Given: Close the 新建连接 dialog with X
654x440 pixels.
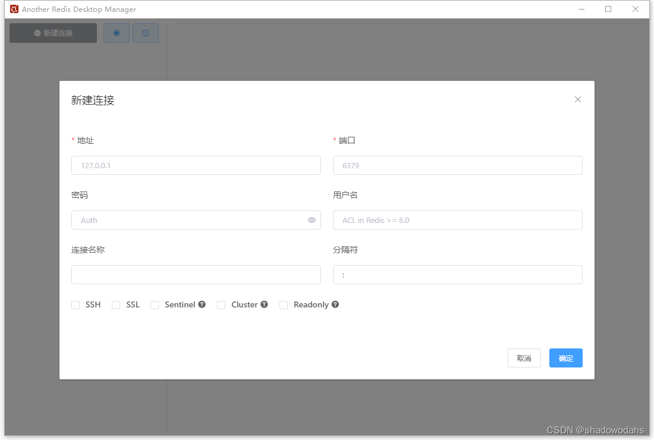Looking at the screenshot, I should click(578, 99).
